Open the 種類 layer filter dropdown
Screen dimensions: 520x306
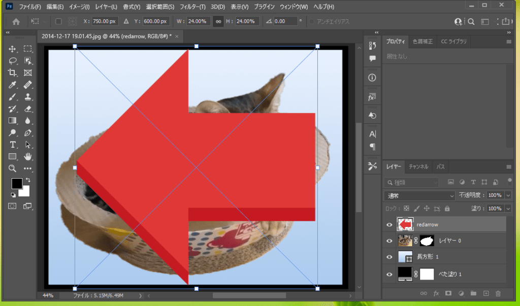[x=411, y=182]
